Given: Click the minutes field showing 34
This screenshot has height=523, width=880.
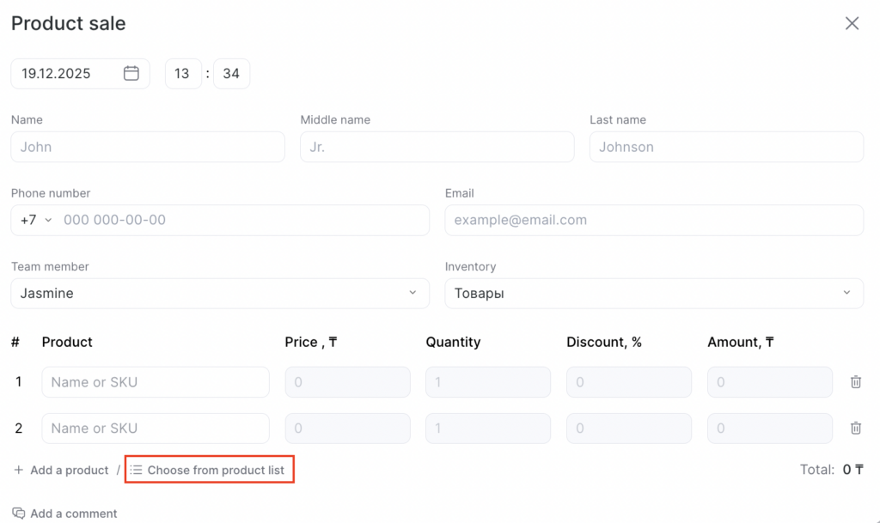Looking at the screenshot, I should (x=231, y=74).
